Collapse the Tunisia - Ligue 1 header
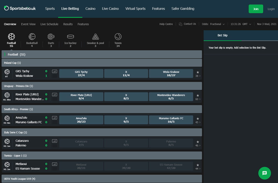The height and width of the screenshot is (183, 278). pos(102,155)
